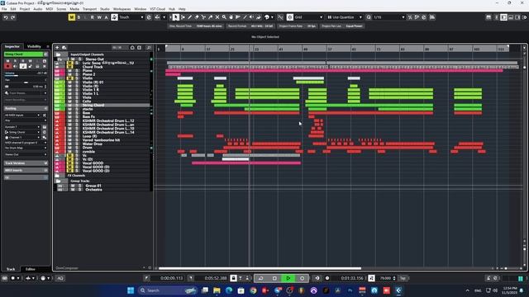This screenshot has height=297, width=529.
Task: Click the Undo arrow icon
Action: (6, 17)
